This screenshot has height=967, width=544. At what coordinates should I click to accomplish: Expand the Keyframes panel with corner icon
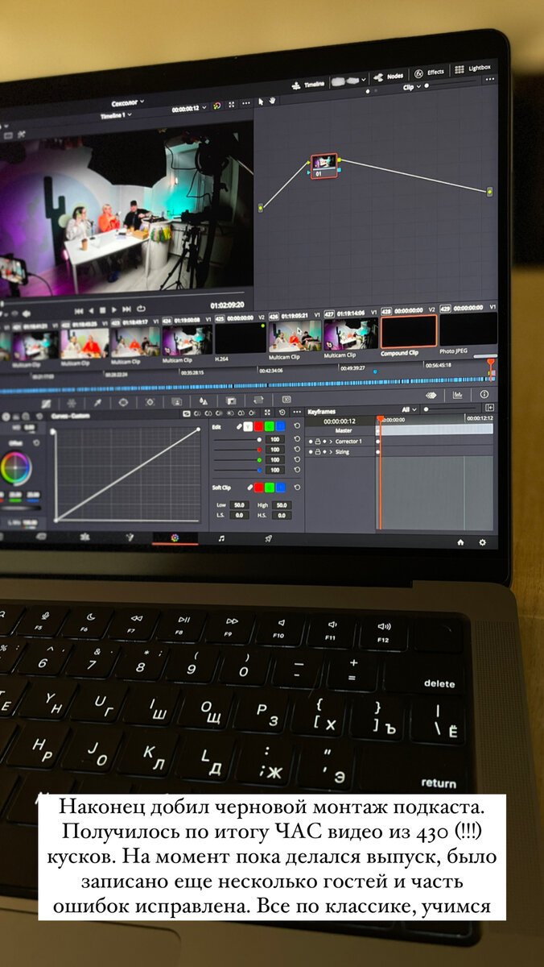pos(489,409)
